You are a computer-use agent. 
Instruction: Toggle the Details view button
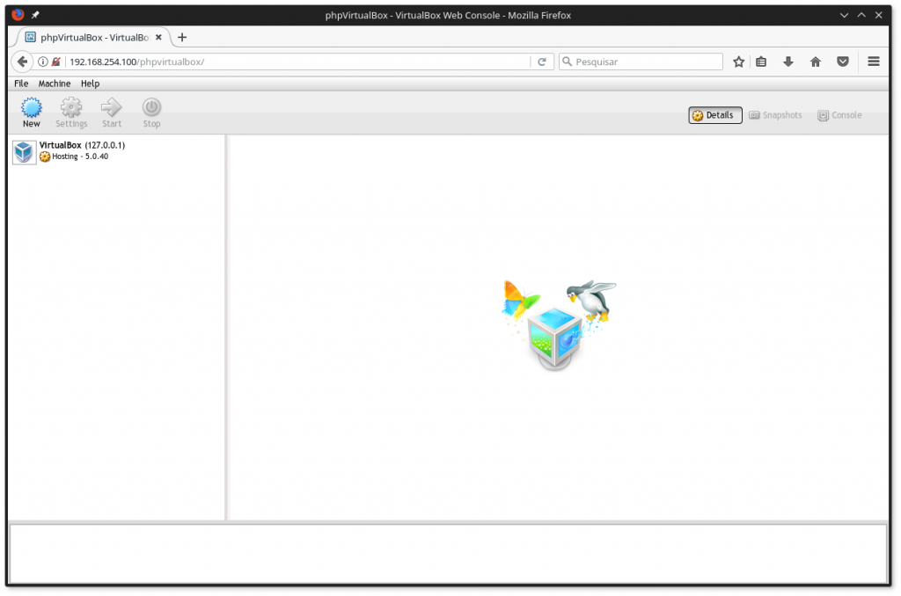(714, 114)
